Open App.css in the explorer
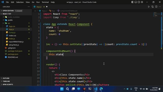This screenshot has width=163, height=92. click(12, 26)
